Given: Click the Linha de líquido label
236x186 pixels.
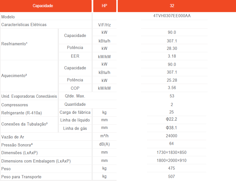Looking at the screenshot, I should 75,120.
